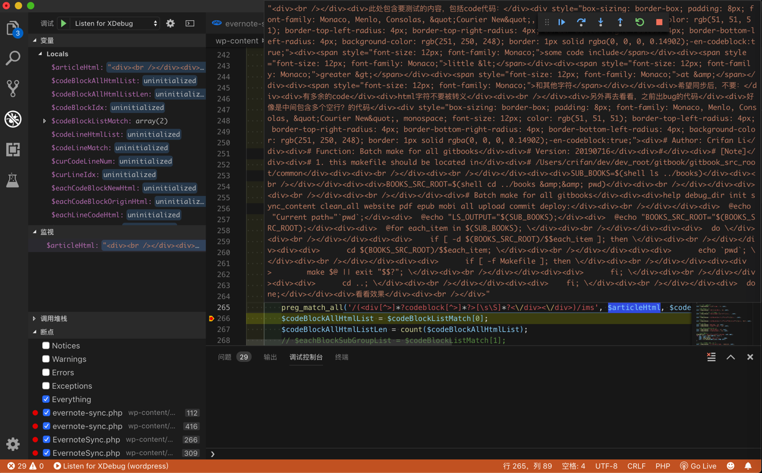Enable the Notices breakpoint checkbox

46,345
